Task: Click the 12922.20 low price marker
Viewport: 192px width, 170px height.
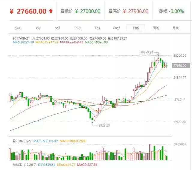Action: (103, 125)
